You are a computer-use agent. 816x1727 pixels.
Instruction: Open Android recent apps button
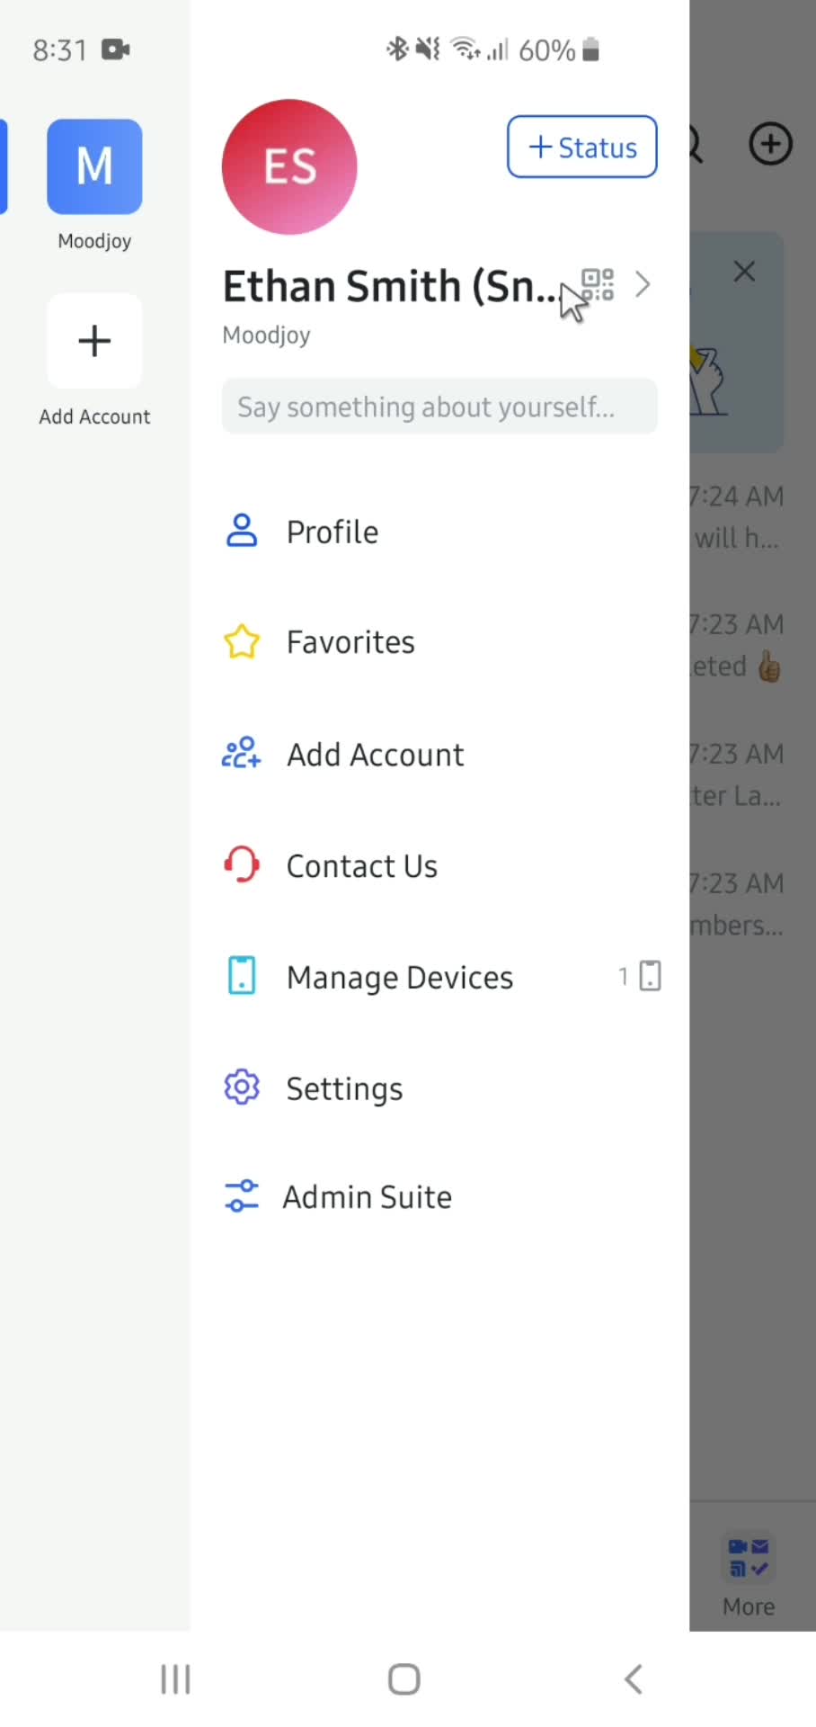175,1678
